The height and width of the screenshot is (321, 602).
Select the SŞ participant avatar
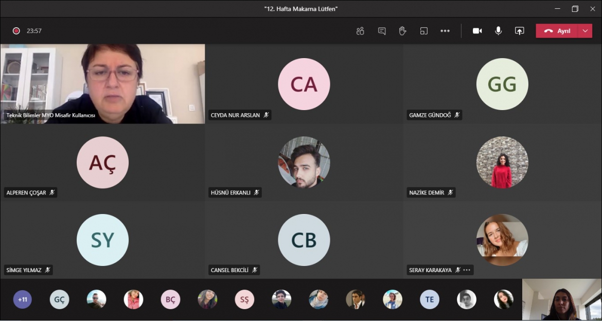244,299
